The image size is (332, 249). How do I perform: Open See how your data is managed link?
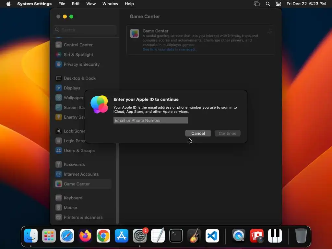tap(169, 49)
